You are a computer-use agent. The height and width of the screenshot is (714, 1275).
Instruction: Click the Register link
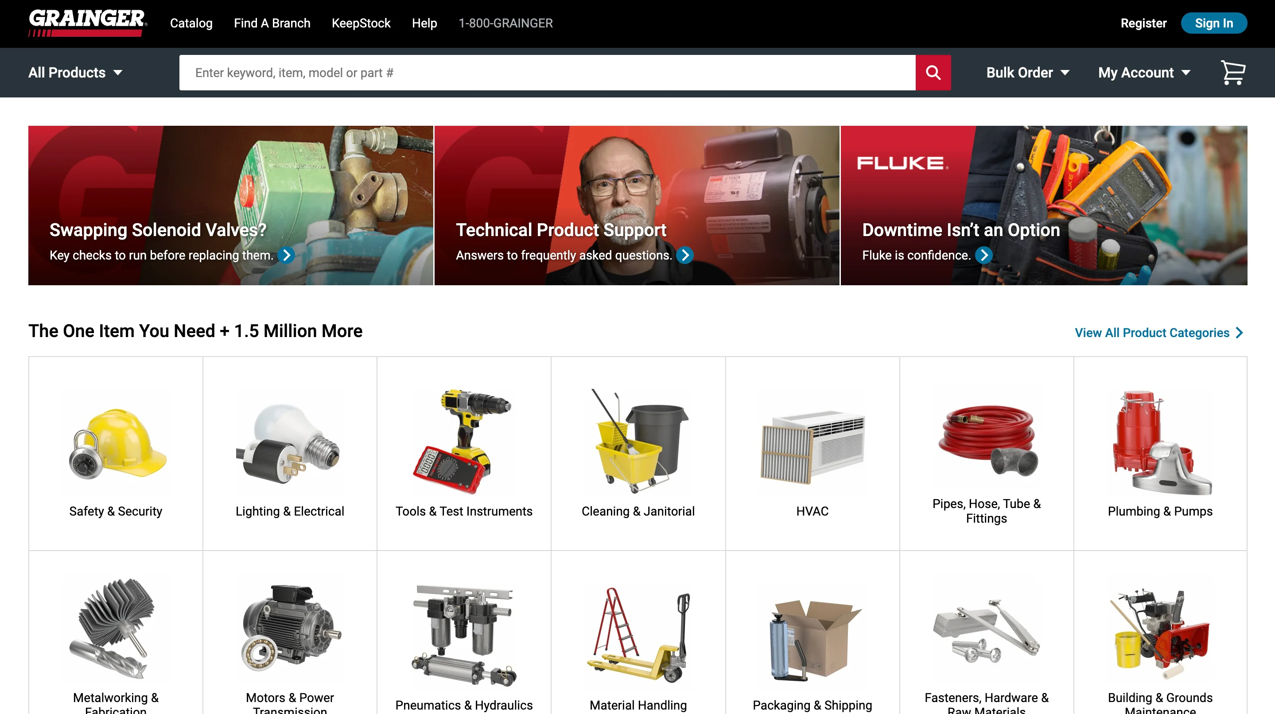[x=1143, y=23]
